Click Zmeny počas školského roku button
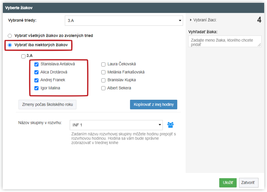 (47, 104)
